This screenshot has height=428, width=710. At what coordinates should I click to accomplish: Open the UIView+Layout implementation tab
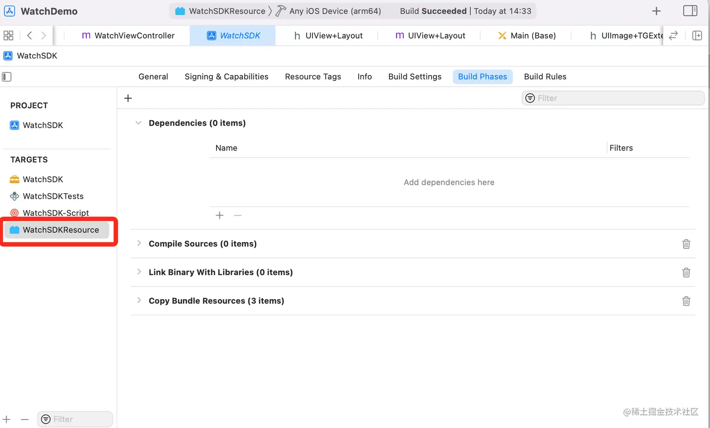430,36
